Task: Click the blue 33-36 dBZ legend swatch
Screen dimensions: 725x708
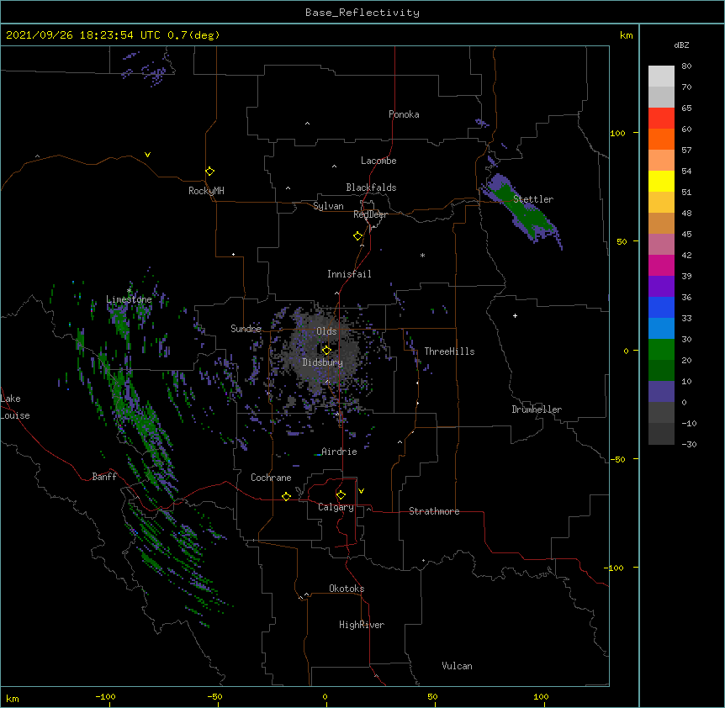Action: [661, 307]
